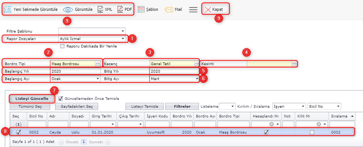Go to Sonraki page

pyautogui.click(x=100, y=142)
